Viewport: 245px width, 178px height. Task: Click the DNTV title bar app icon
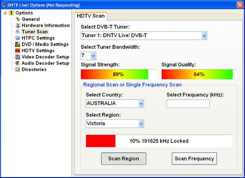point(4,5)
